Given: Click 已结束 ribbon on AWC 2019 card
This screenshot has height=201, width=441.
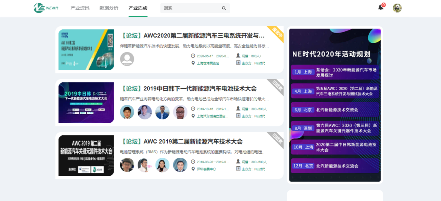Looking at the screenshot, I should [x=277, y=139].
